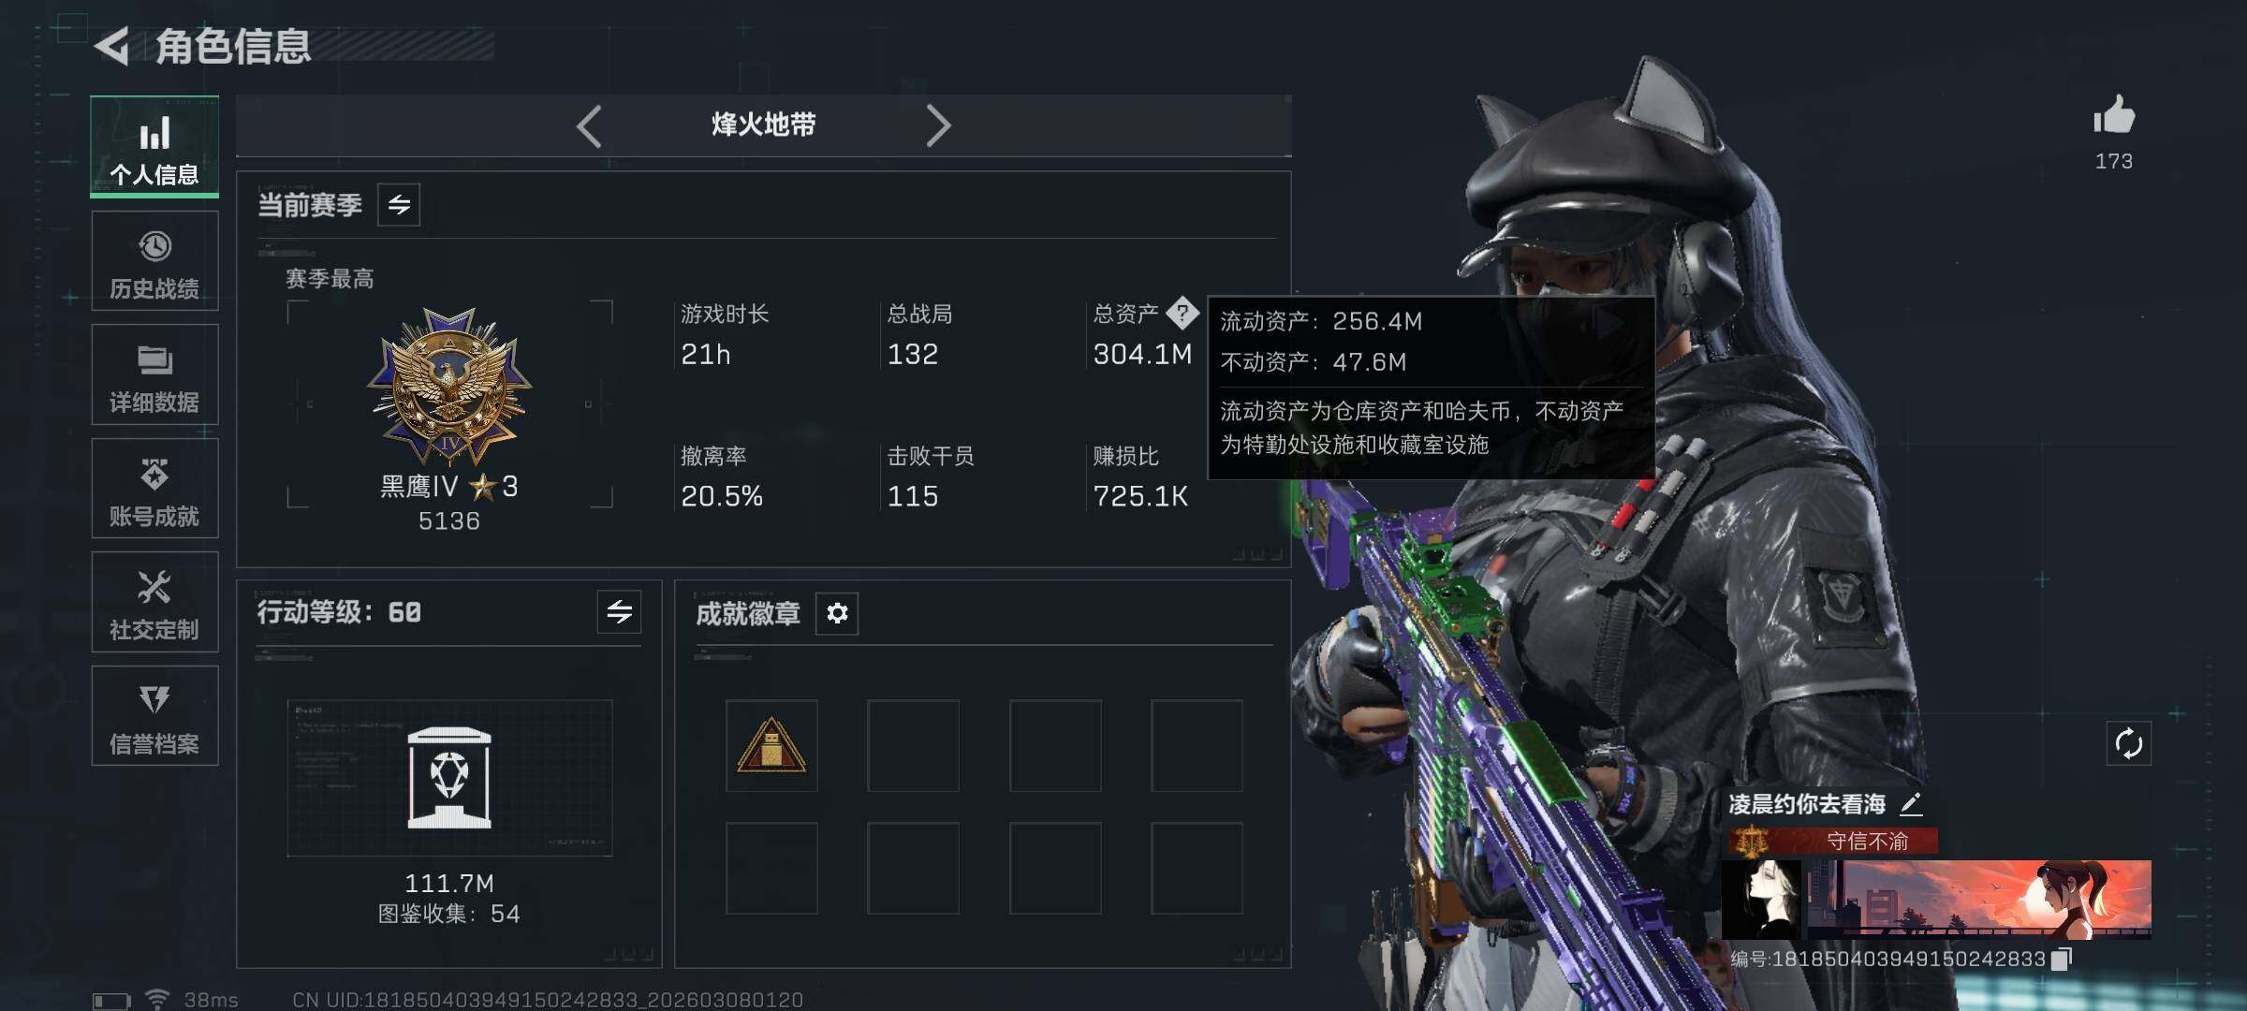Viewport: 2247px width, 1011px height.
Task: Go to previous game mode arrow
Action: tap(589, 126)
